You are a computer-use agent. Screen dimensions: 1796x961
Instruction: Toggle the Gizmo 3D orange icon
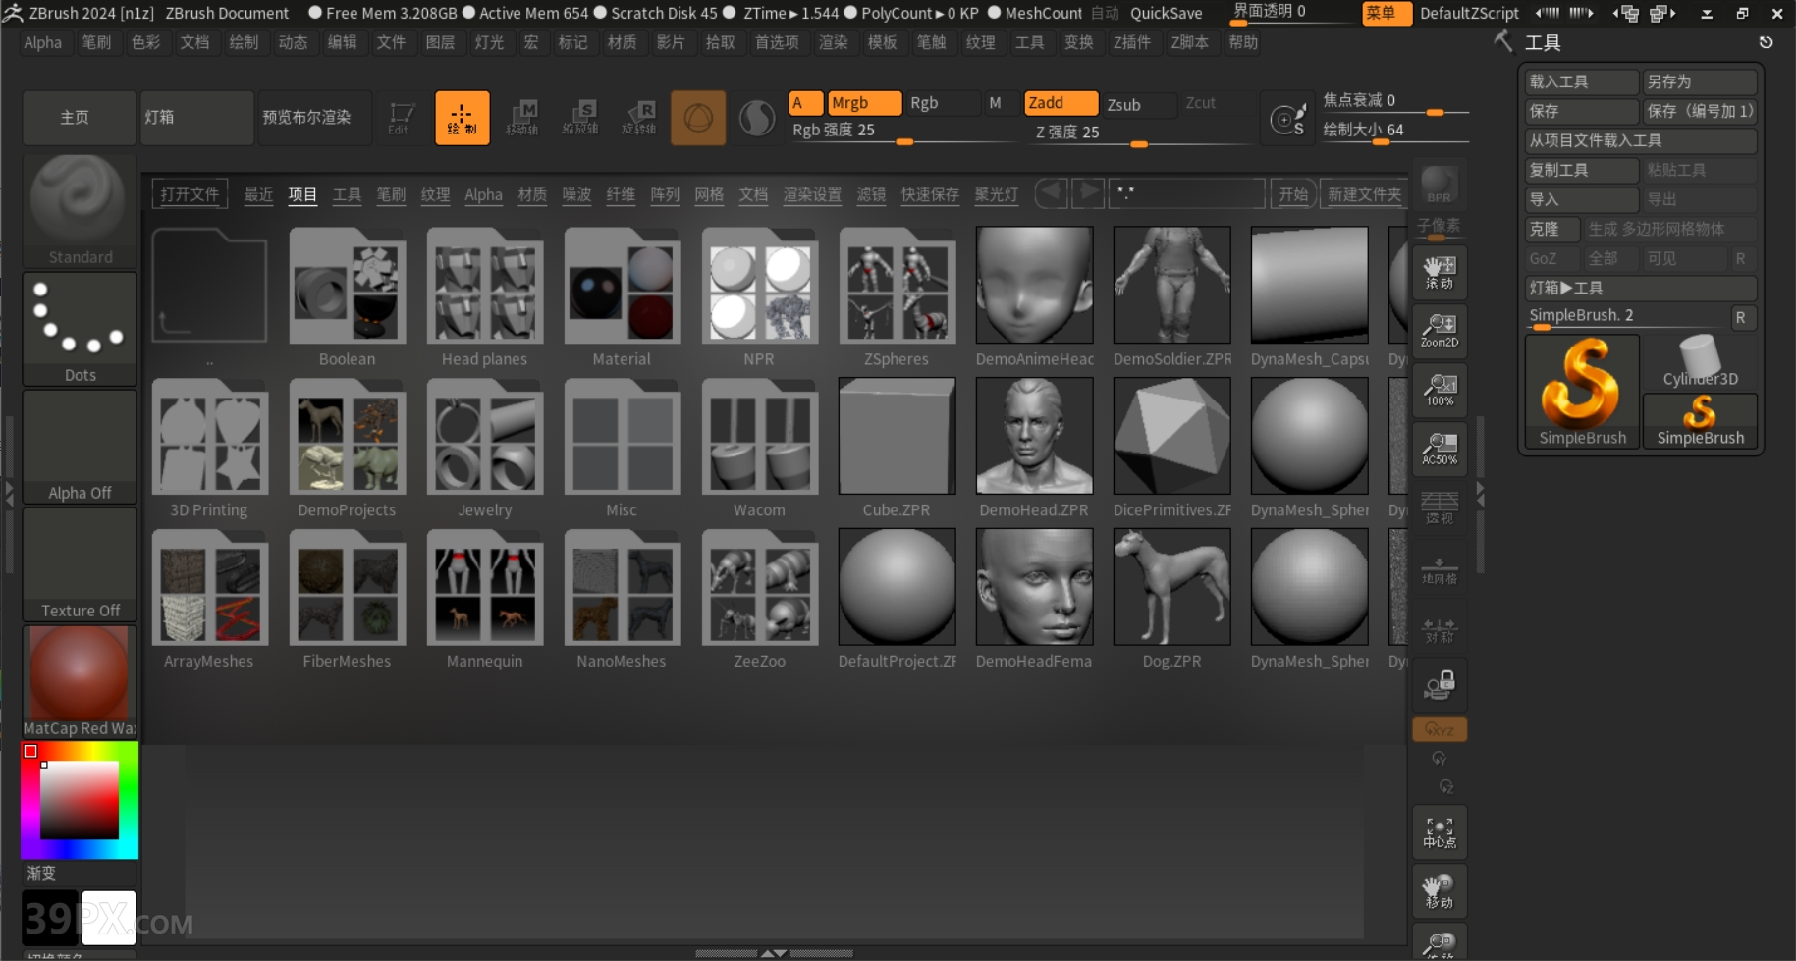tap(698, 118)
